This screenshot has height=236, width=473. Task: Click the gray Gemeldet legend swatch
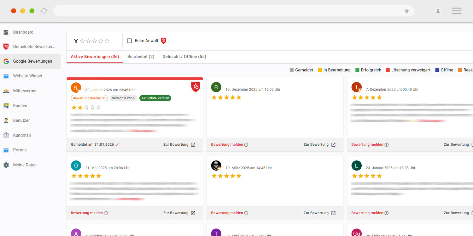[x=292, y=70]
